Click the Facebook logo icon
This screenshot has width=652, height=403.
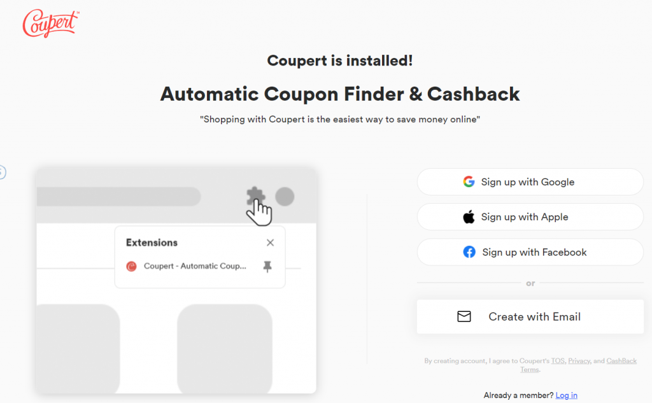(x=469, y=252)
